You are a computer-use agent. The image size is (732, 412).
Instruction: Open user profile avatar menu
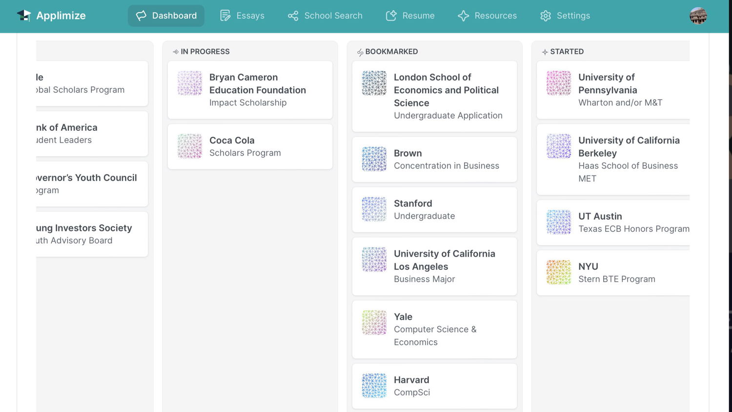[x=698, y=16]
